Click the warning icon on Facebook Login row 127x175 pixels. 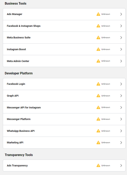click(98, 84)
